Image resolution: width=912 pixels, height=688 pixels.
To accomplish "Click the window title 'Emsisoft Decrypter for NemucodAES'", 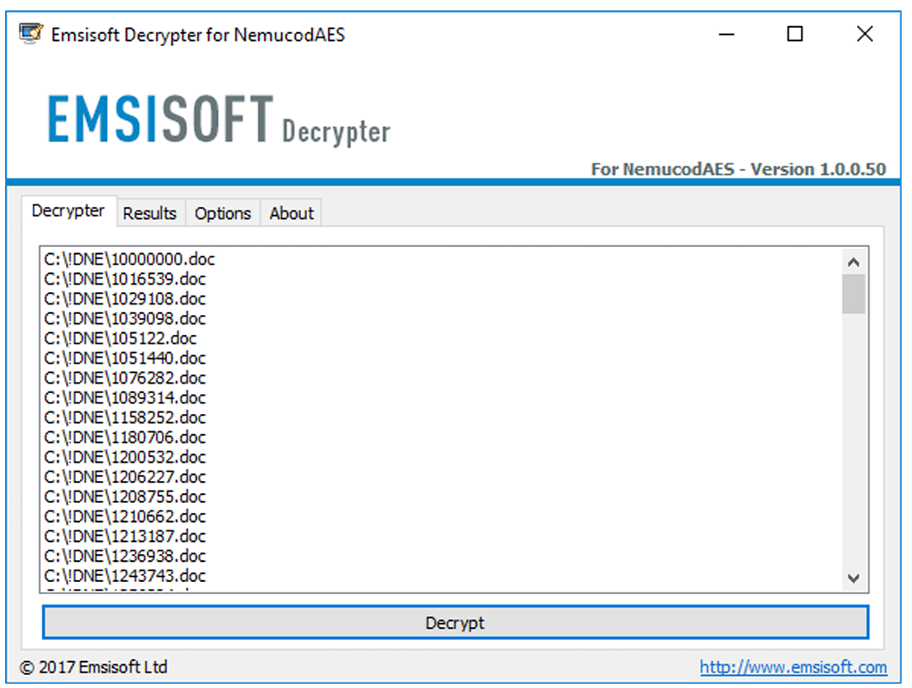I will pyautogui.click(x=197, y=35).
